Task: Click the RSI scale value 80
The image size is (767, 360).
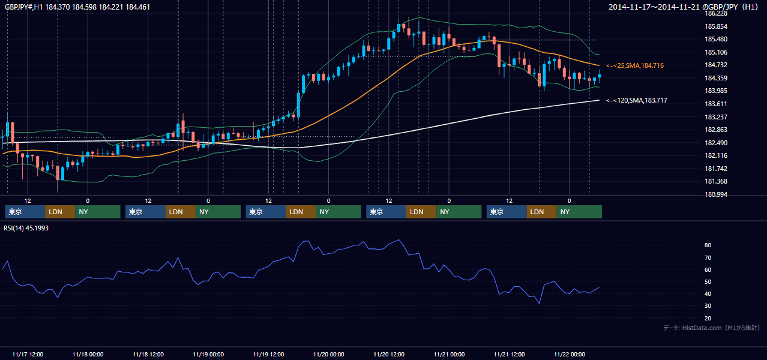Action: tap(708, 245)
